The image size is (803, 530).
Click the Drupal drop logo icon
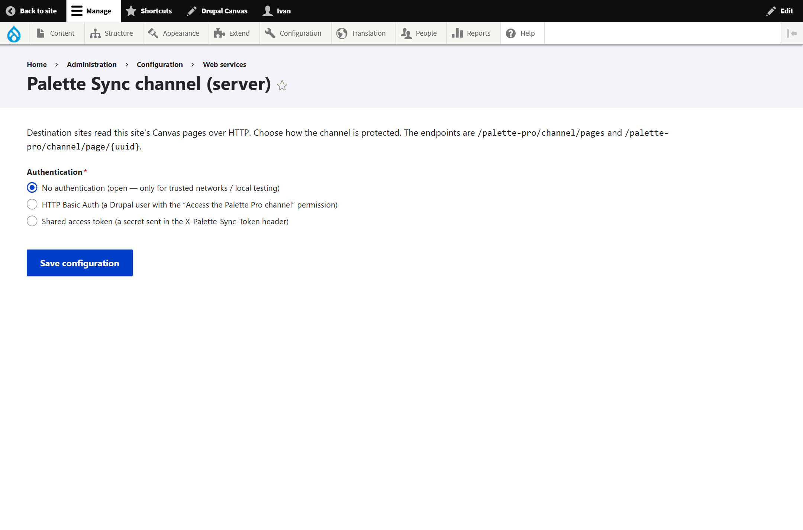pos(14,33)
